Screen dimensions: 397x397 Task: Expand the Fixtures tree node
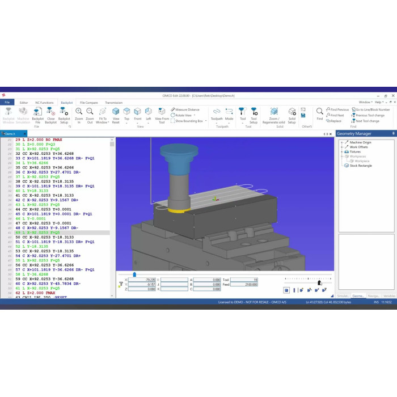click(x=341, y=151)
